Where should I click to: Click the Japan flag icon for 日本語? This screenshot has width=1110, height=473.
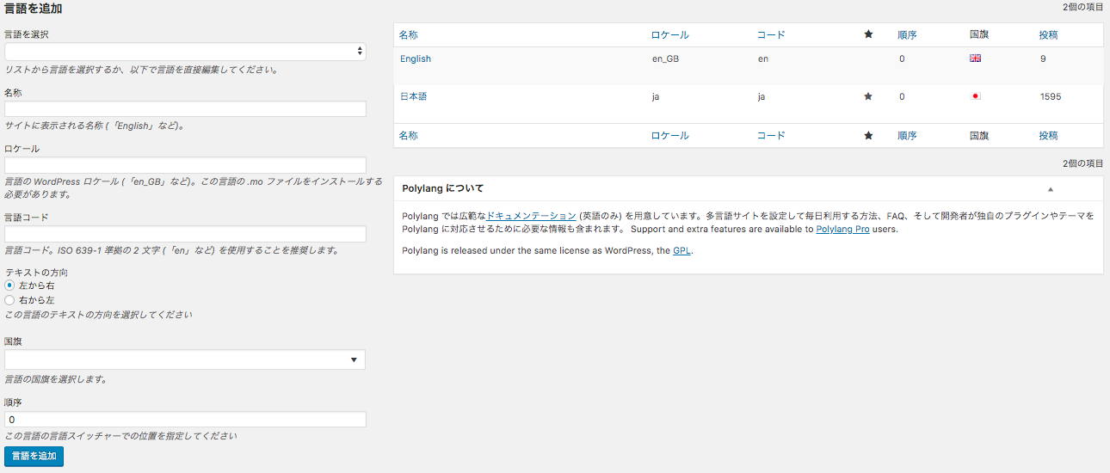tap(975, 96)
